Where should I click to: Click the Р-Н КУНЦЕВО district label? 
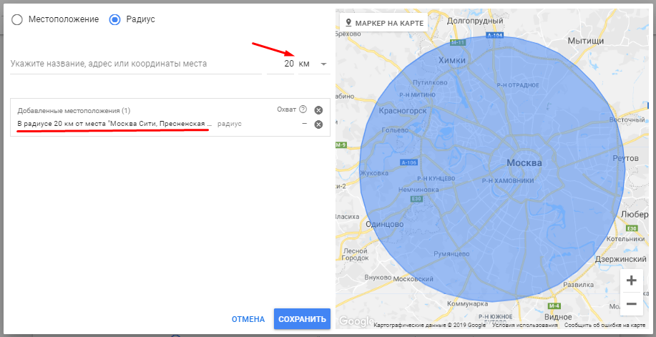[436, 178]
